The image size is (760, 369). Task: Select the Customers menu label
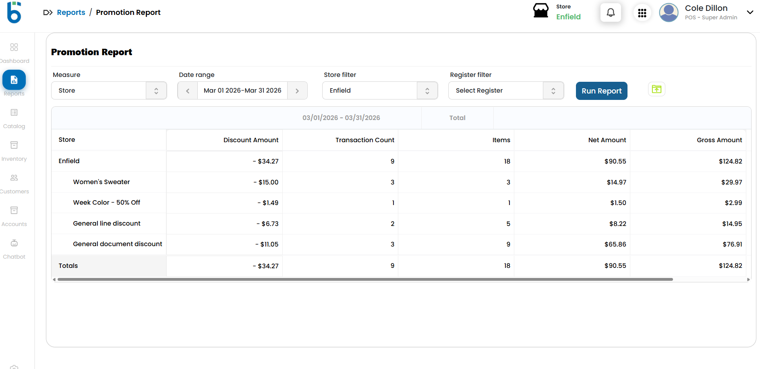pos(14,191)
